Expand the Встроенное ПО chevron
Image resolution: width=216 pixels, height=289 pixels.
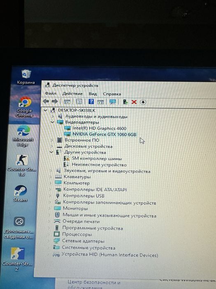pos(52,140)
